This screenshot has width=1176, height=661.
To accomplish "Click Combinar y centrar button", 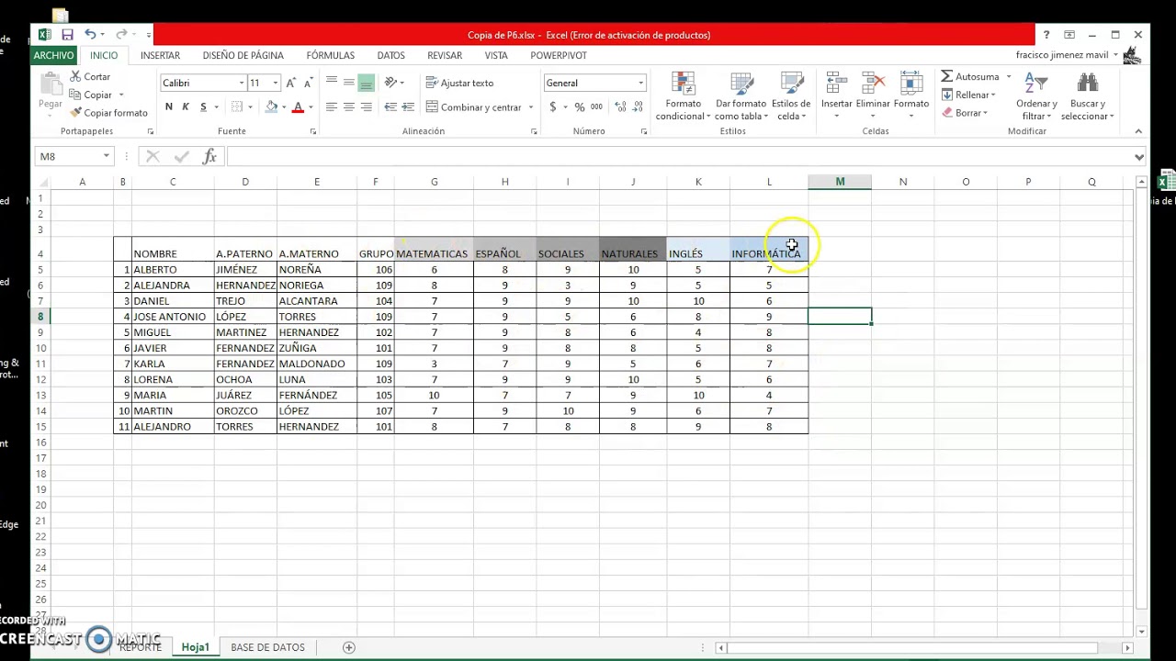I will [x=474, y=107].
